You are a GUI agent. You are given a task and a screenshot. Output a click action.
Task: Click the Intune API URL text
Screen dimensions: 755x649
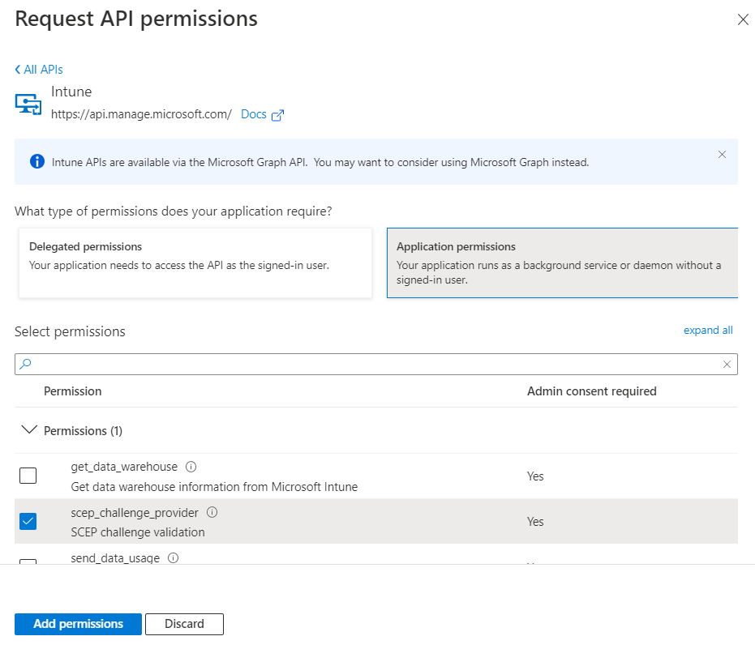point(141,114)
